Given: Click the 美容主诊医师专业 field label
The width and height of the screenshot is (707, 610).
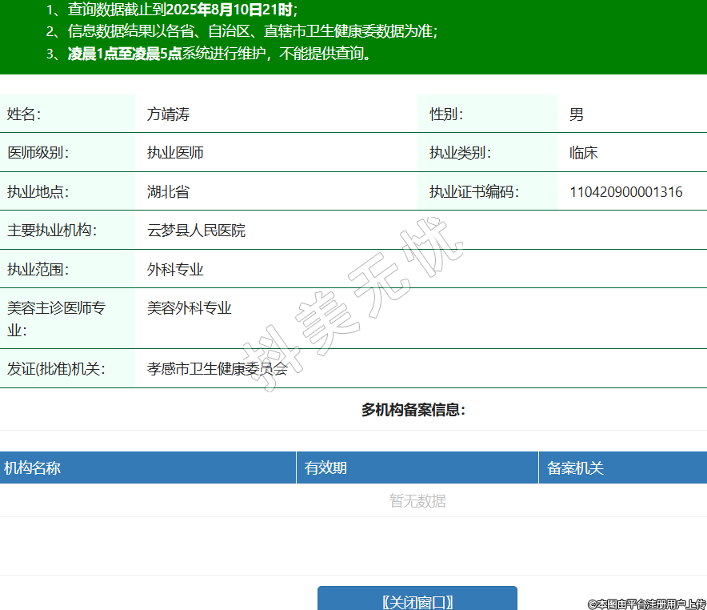Looking at the screenshot, I should click(56, 319).
